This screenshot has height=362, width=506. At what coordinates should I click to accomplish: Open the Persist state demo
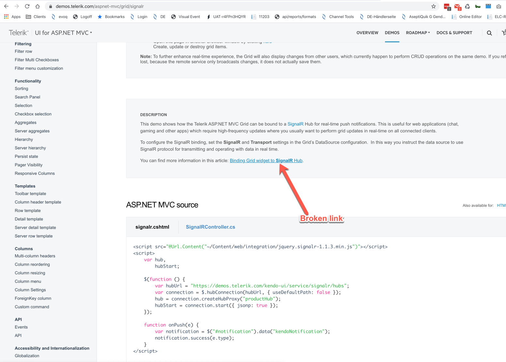click(x=26, y=156)
